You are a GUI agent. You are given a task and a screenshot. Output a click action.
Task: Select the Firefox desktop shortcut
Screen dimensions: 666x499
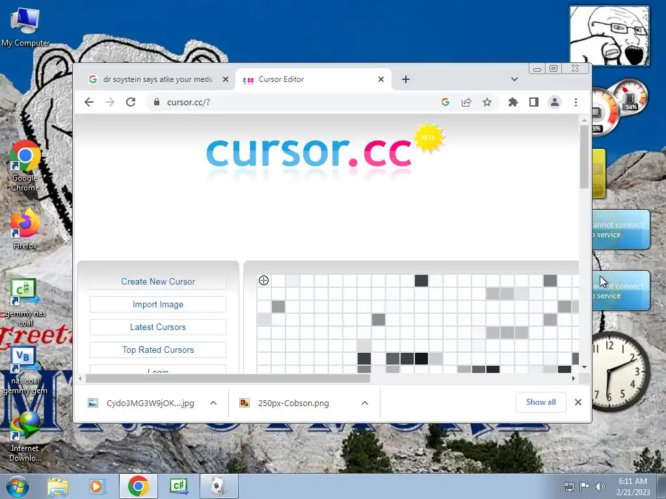(x=25, y=229)
